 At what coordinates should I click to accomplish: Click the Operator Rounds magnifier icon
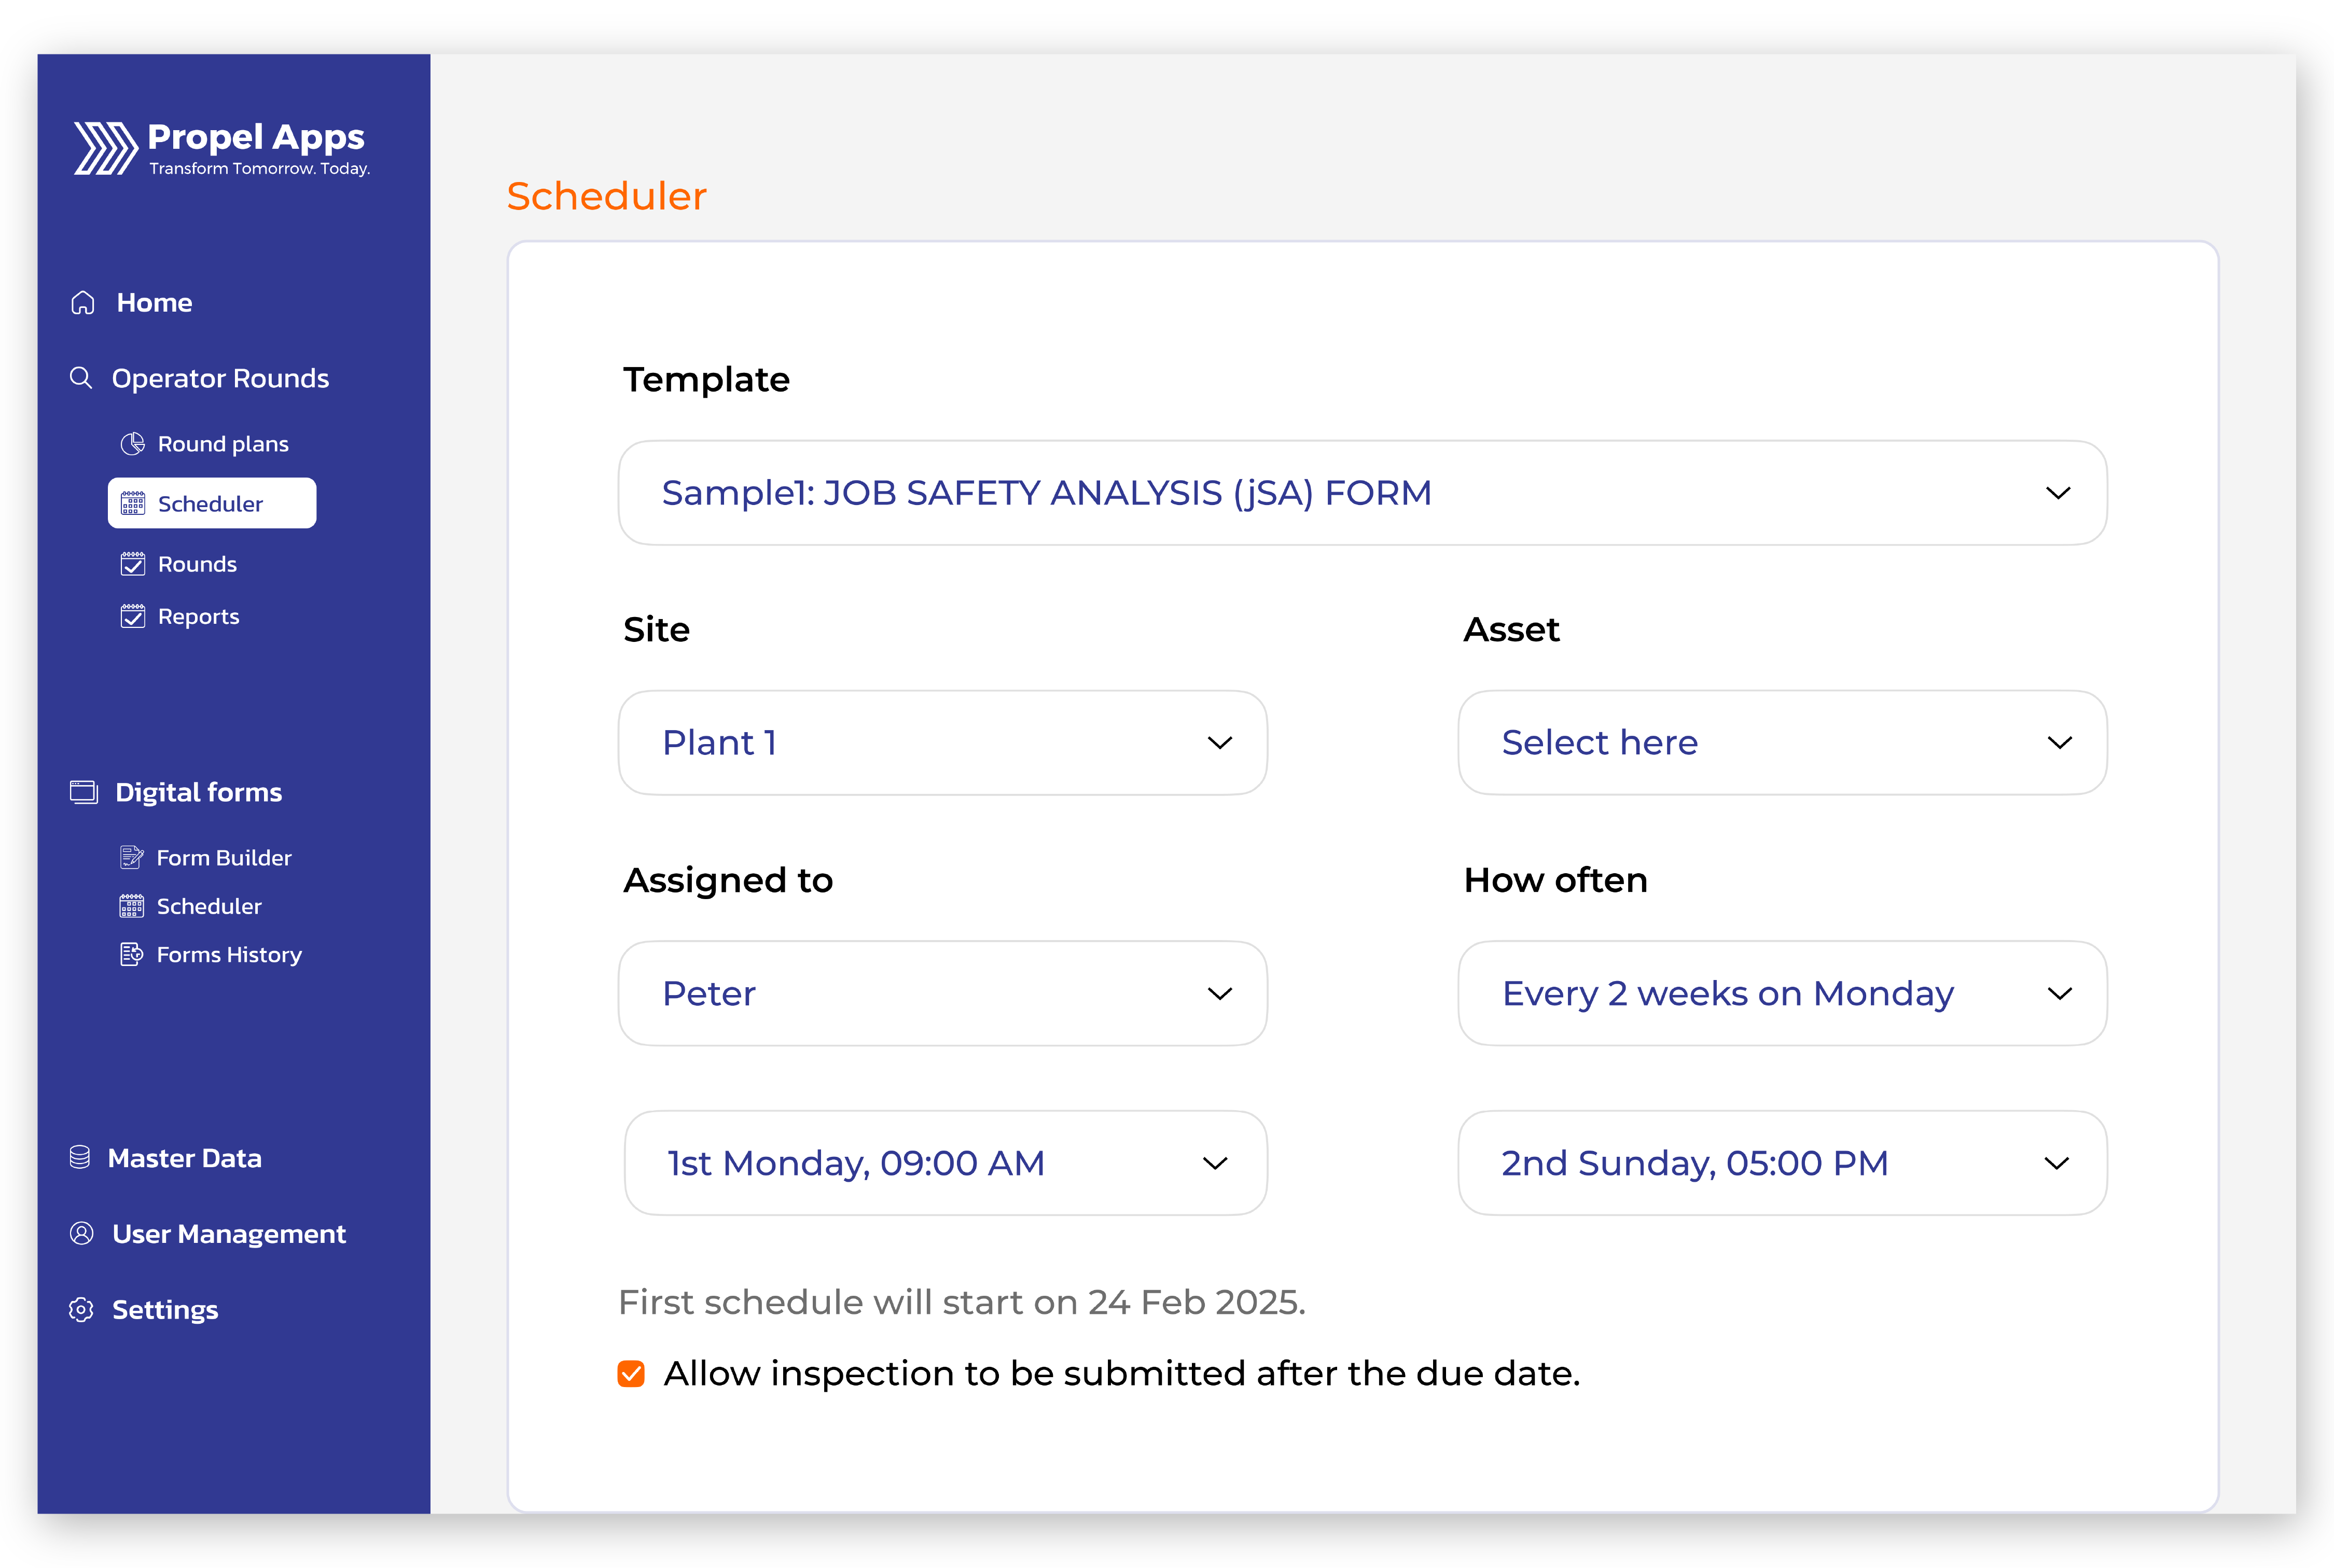pyautogui.click(x=81, y=378)
